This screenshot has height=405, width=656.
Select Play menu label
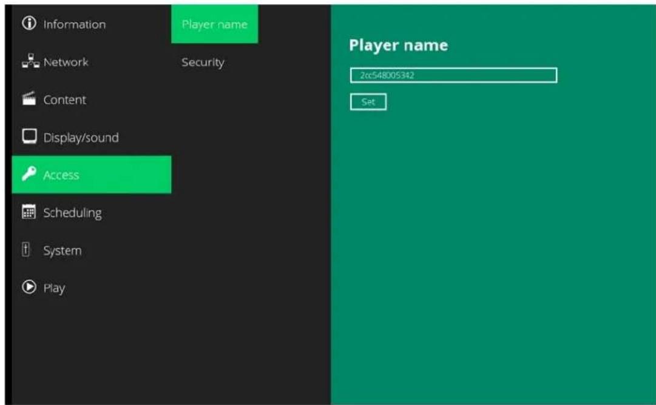pos(54,288)
